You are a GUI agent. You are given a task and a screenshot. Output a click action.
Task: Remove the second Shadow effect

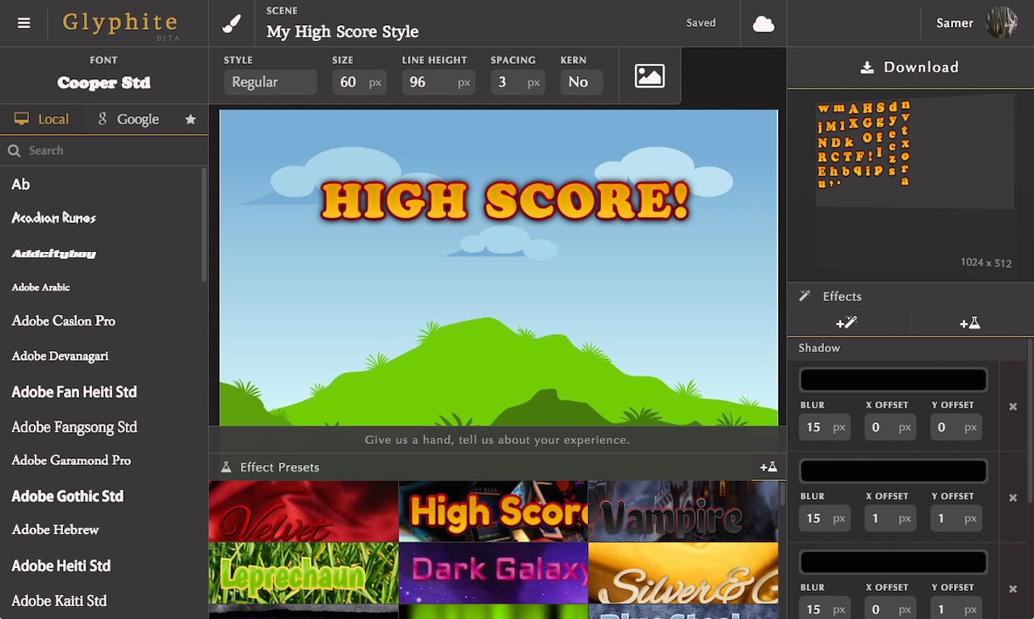[x=1013, y=498]
